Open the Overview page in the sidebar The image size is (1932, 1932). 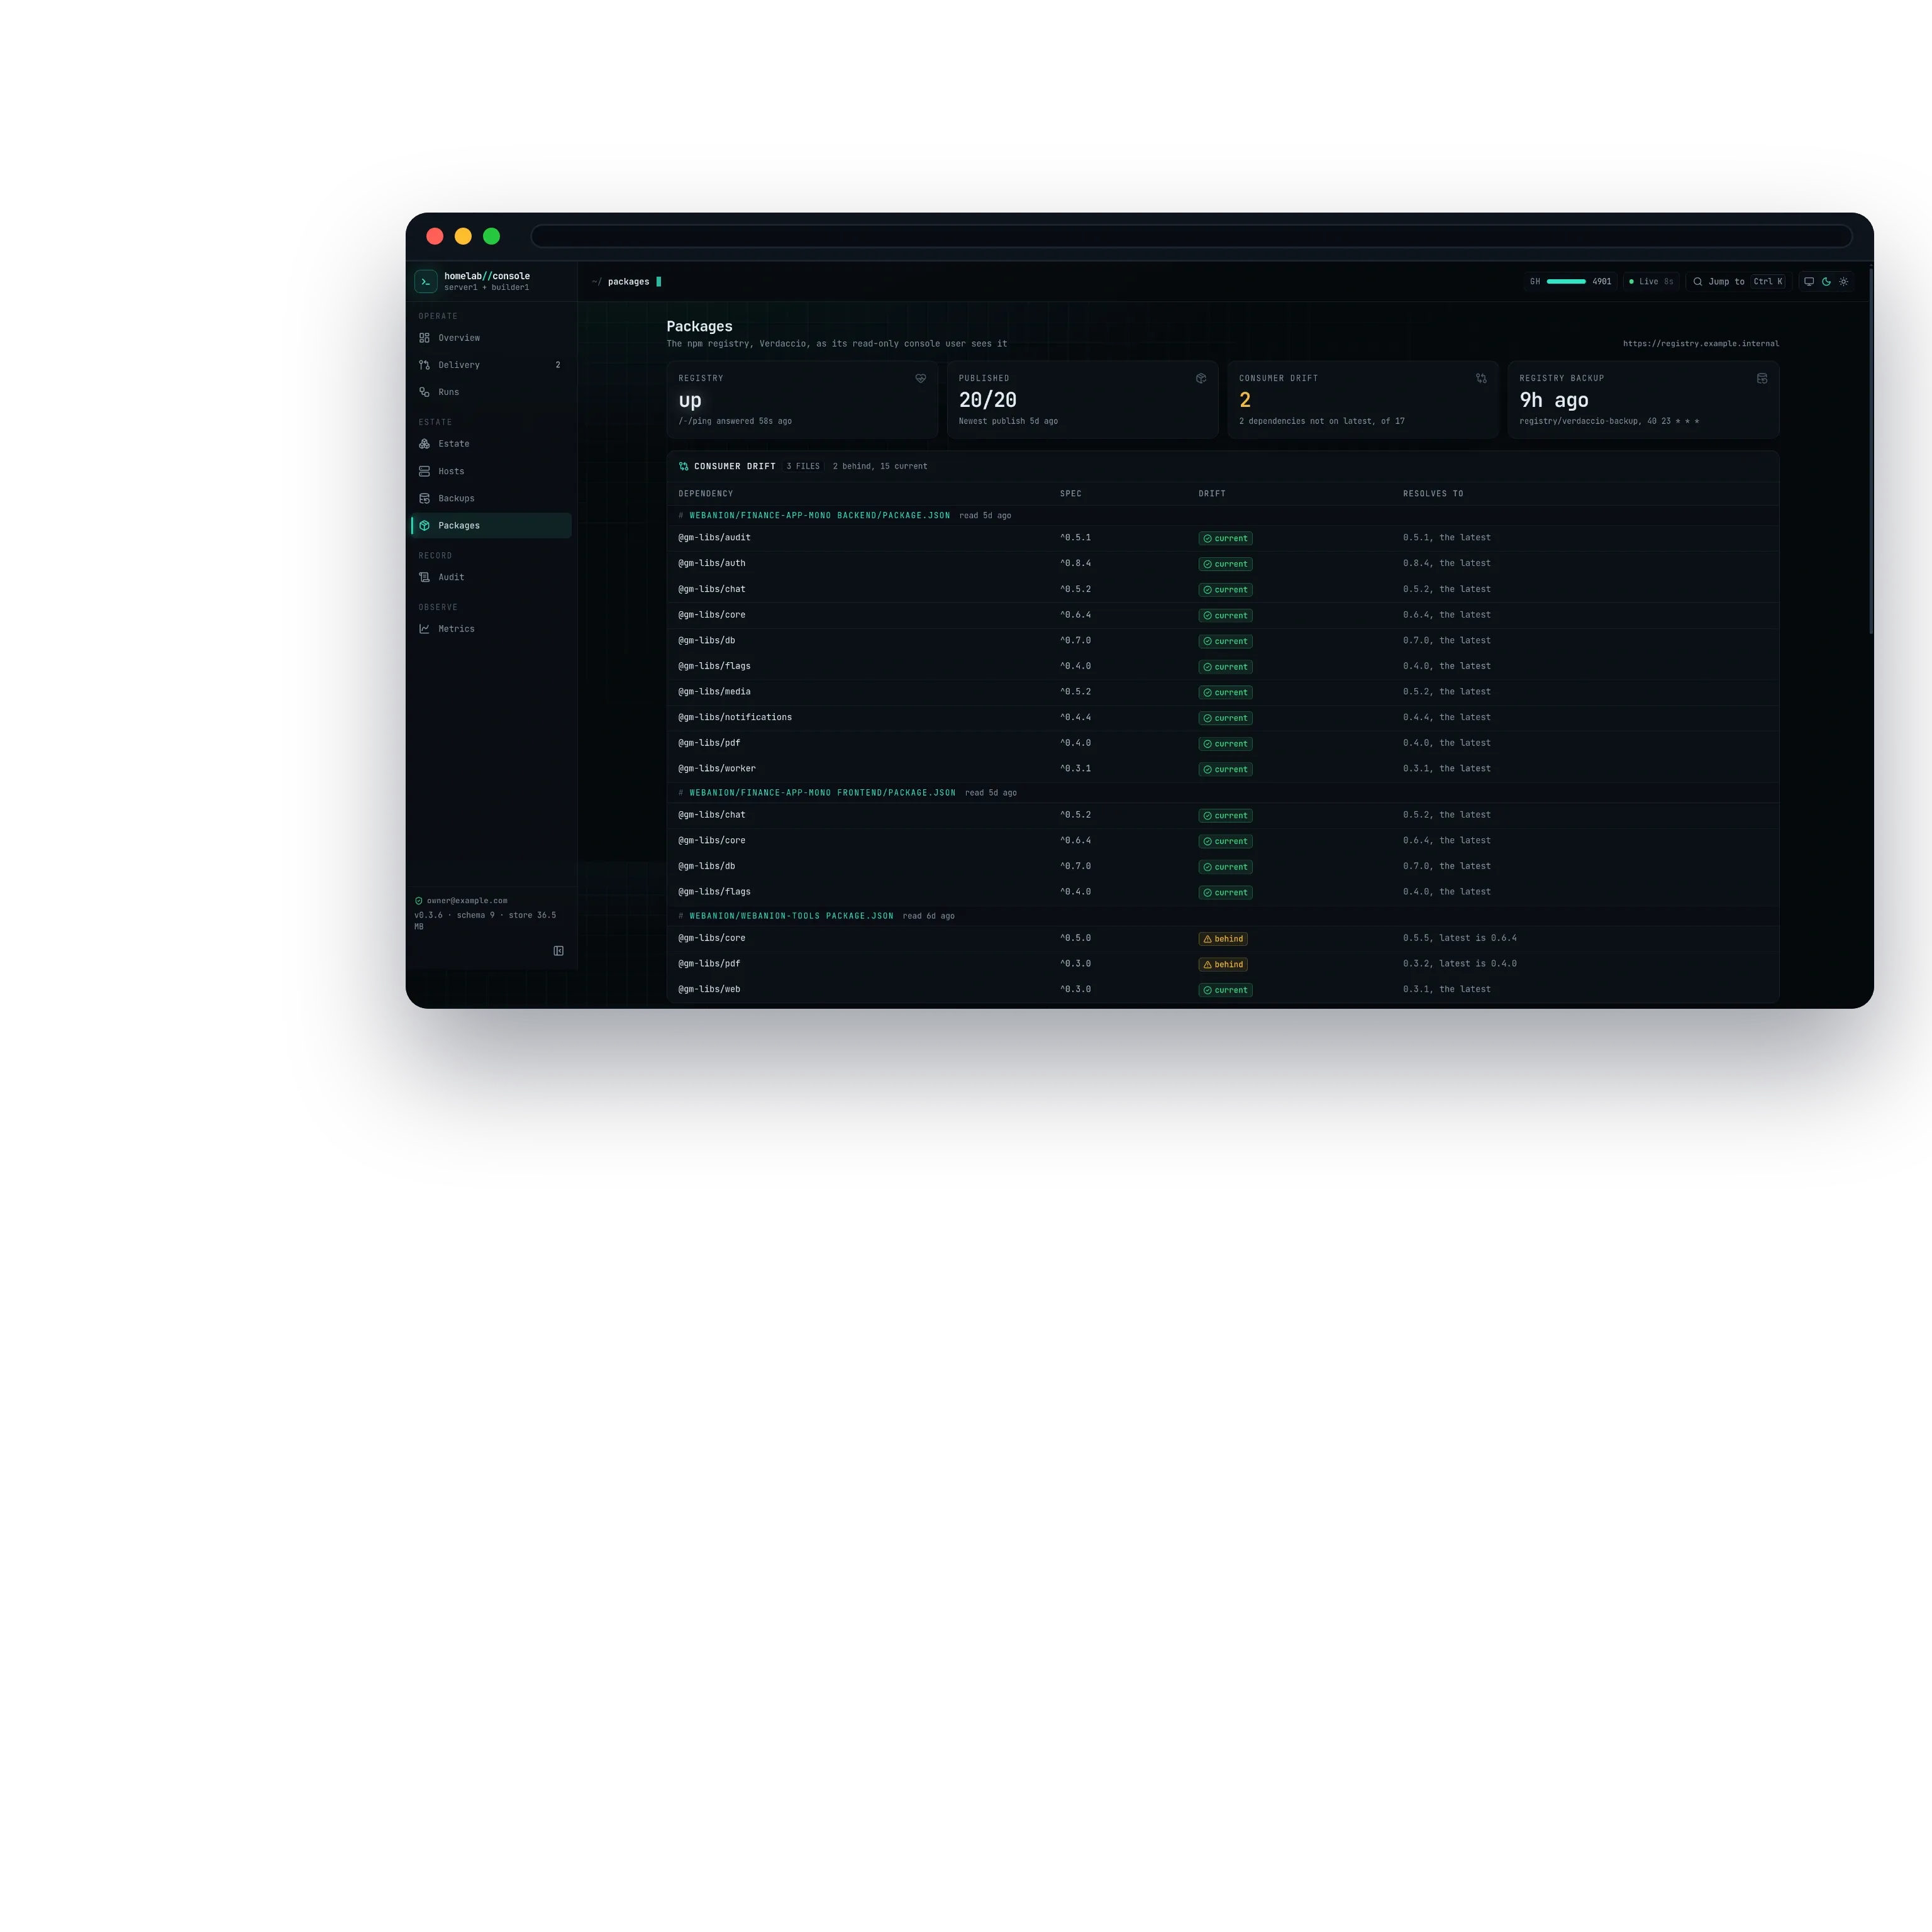coord(491,338)
